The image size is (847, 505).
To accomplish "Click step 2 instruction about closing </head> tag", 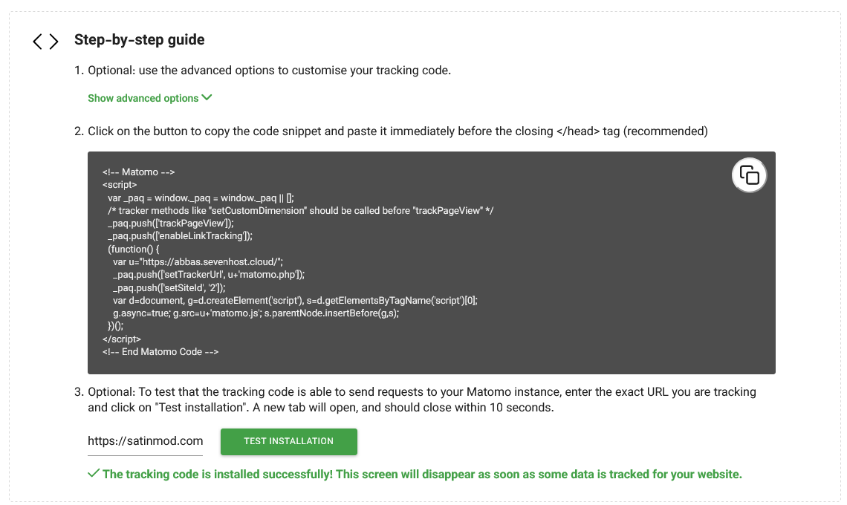I will pyautogui.click(x=397, y=131).
